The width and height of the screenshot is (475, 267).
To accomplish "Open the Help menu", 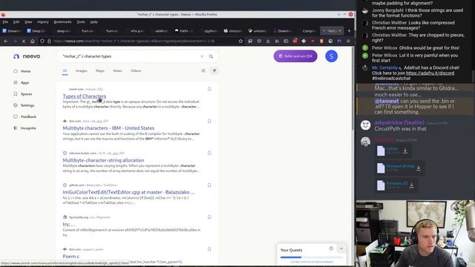I will pos(94,22).
